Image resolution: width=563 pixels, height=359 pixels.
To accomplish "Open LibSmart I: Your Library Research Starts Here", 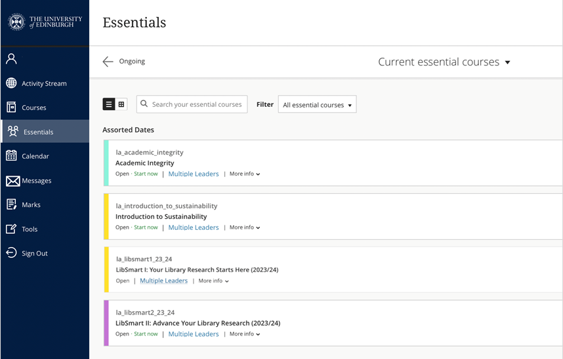I will point(197,270).
